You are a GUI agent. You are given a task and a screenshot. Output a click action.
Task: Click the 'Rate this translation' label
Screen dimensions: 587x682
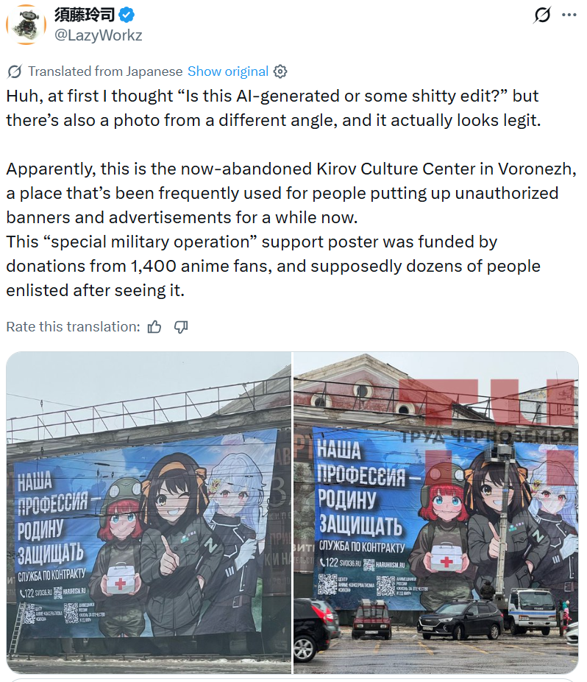73,327
